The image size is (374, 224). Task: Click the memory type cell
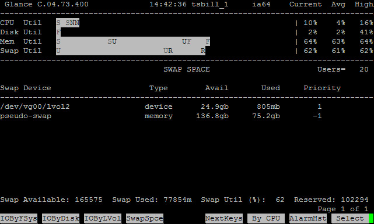click(159, 116)
